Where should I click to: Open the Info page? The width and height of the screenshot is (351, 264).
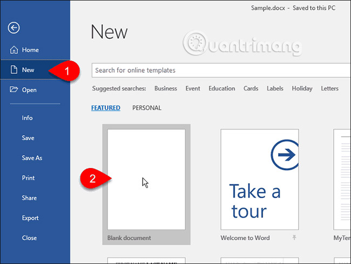coord(28,117)
